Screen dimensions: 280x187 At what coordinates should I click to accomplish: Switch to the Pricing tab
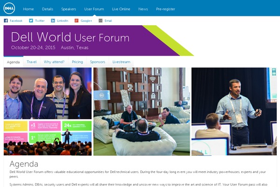(77, 62)
